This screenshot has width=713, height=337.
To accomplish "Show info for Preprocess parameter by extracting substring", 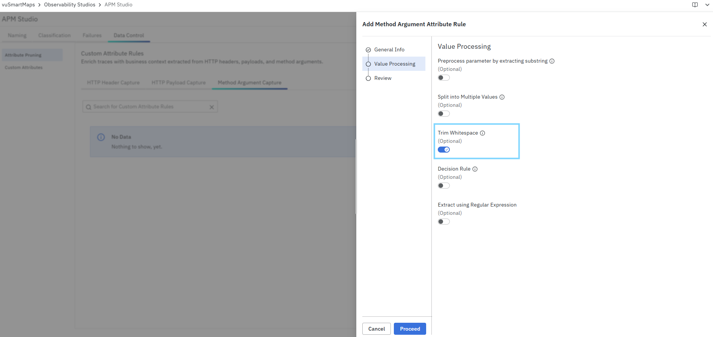I will [552, 61].
